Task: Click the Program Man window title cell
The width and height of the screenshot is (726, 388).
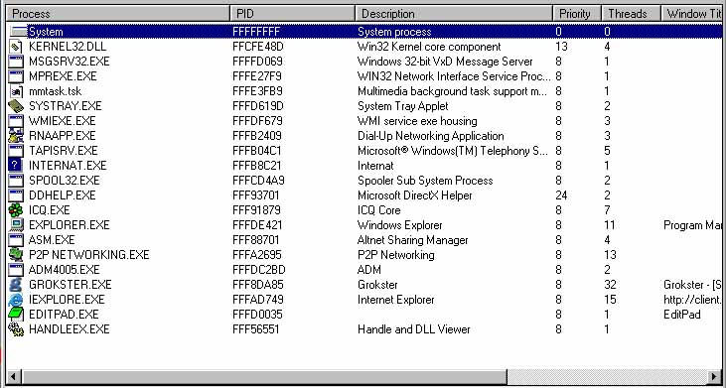Action: [692, 224]
